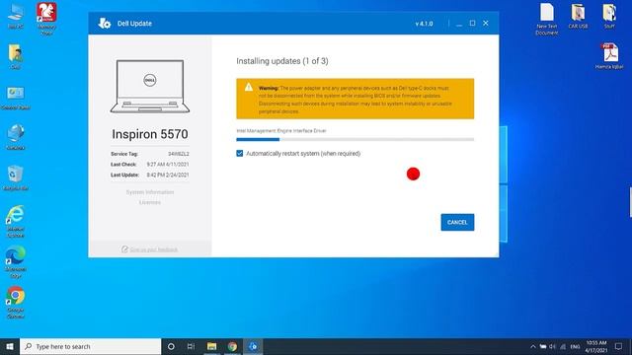
Task: Click 'Installing updates (1 of 3)' heading
Action: pyautogui.click(x=282, y=61)
